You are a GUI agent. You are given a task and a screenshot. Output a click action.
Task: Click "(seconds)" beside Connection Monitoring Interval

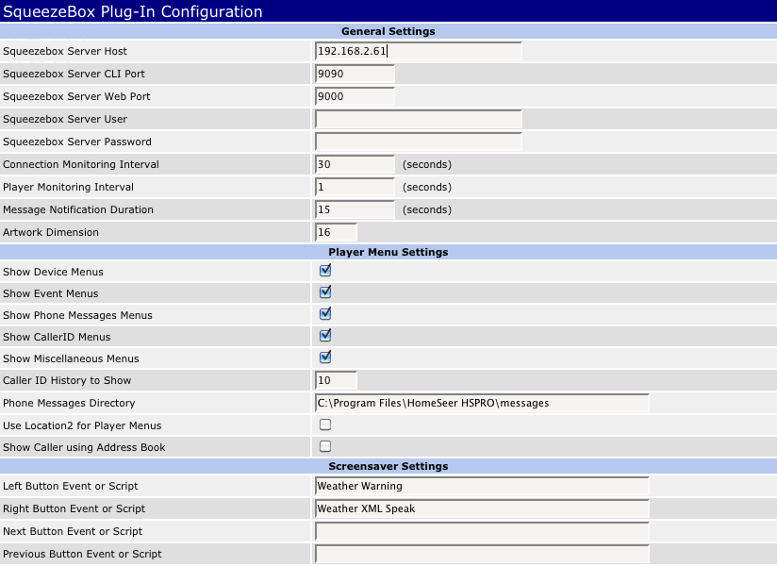pyautogui.click(x=427, y=164)
